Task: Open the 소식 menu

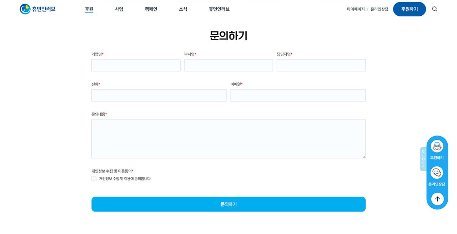Action: click(183, 9)
